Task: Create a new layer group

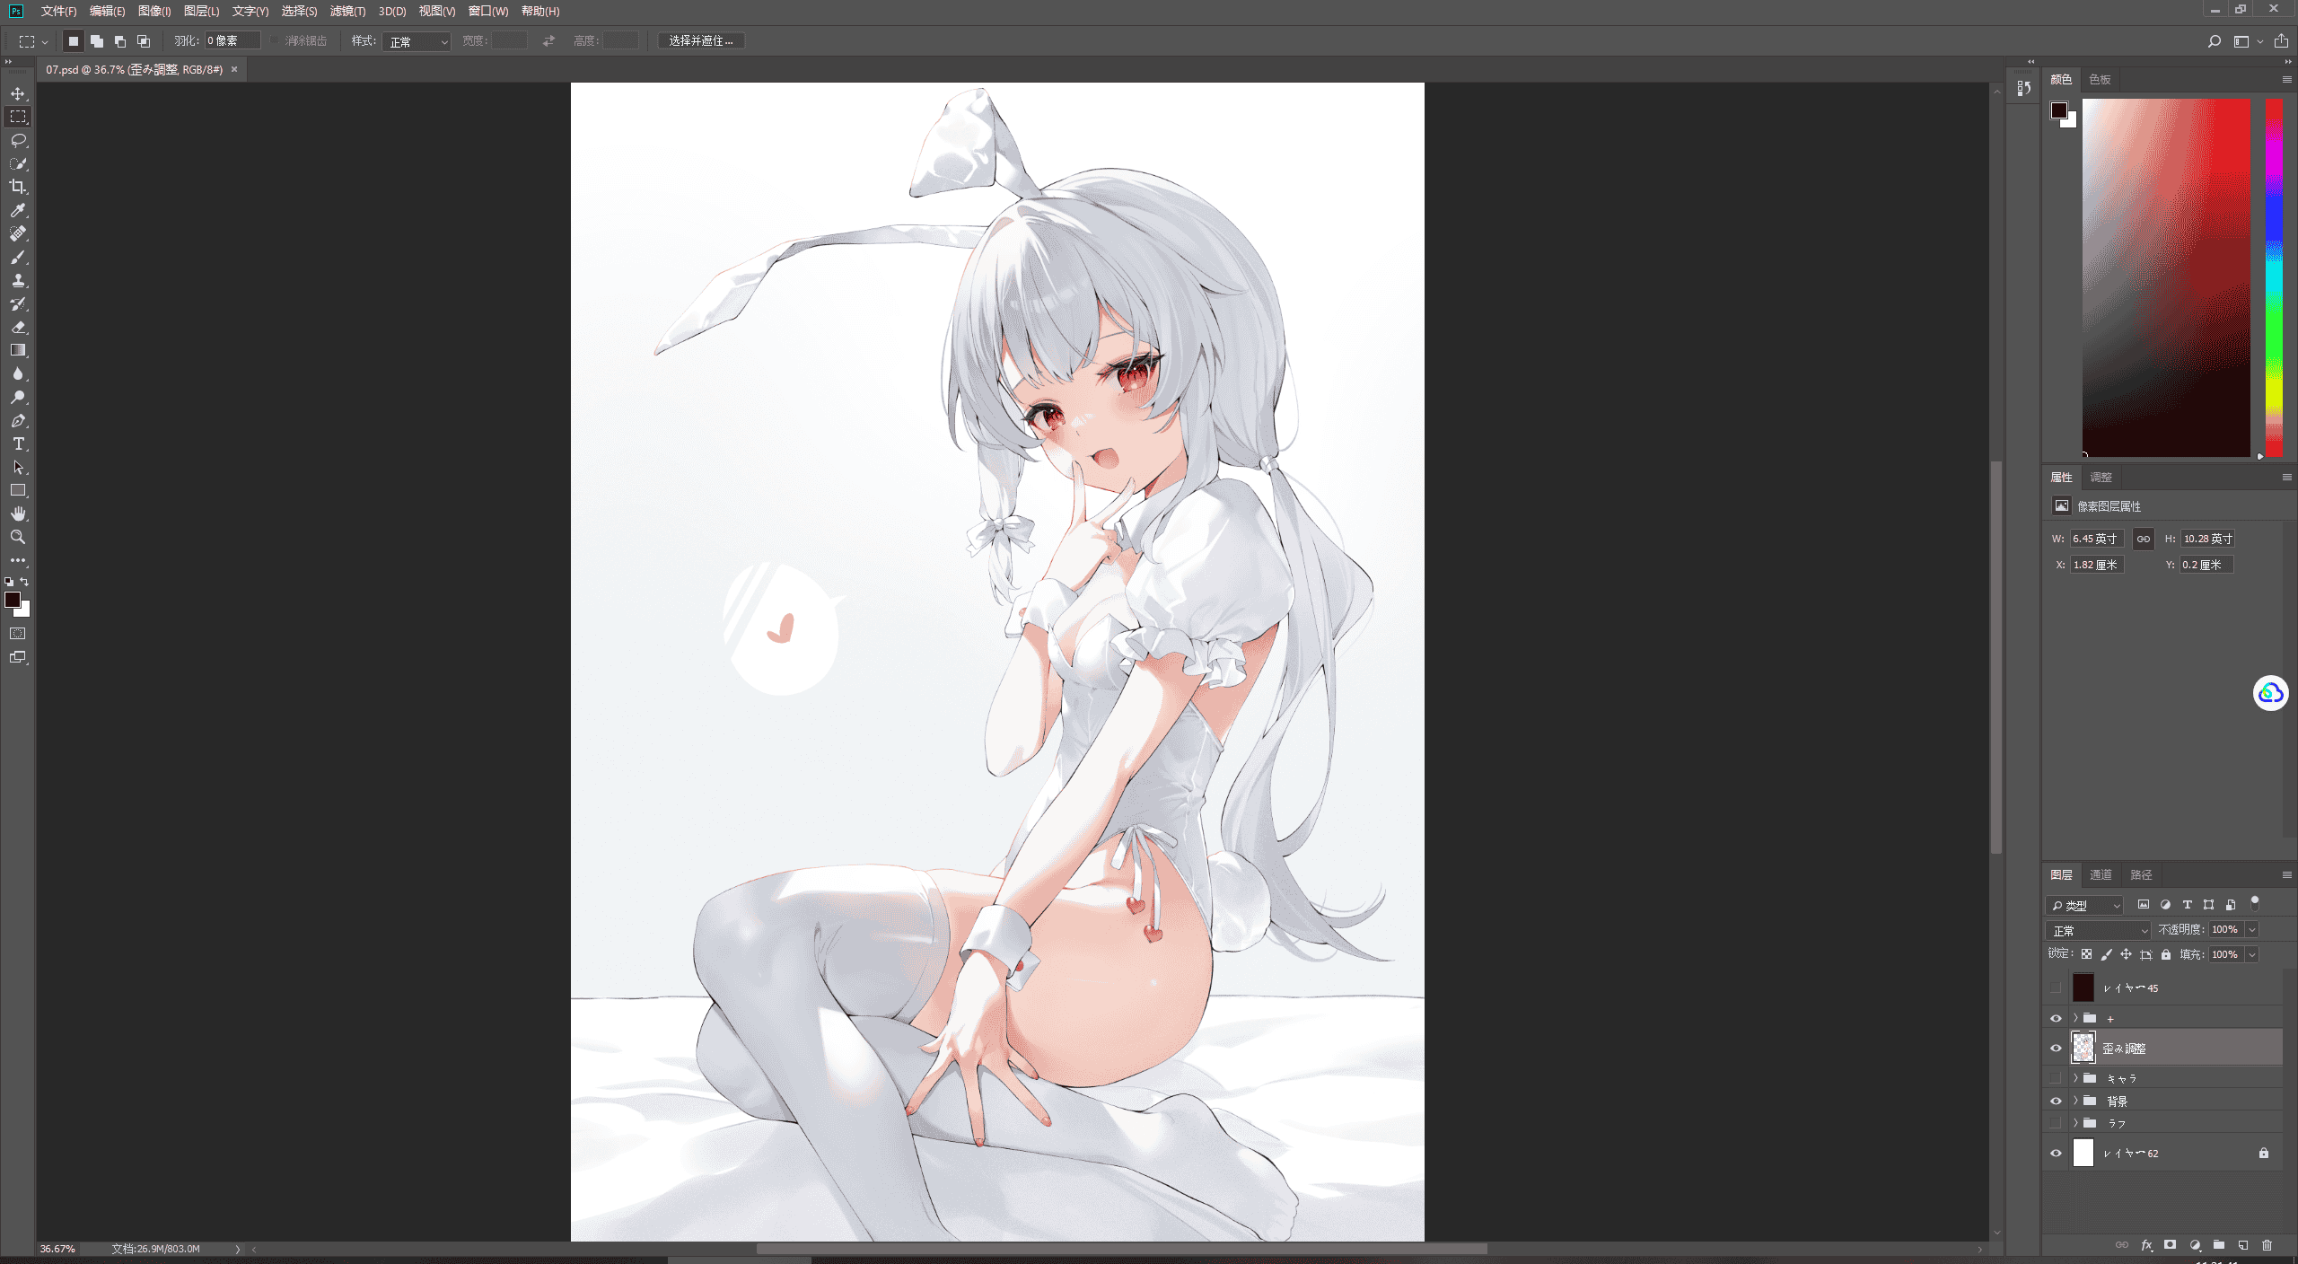Action: pos(2219,1245)
